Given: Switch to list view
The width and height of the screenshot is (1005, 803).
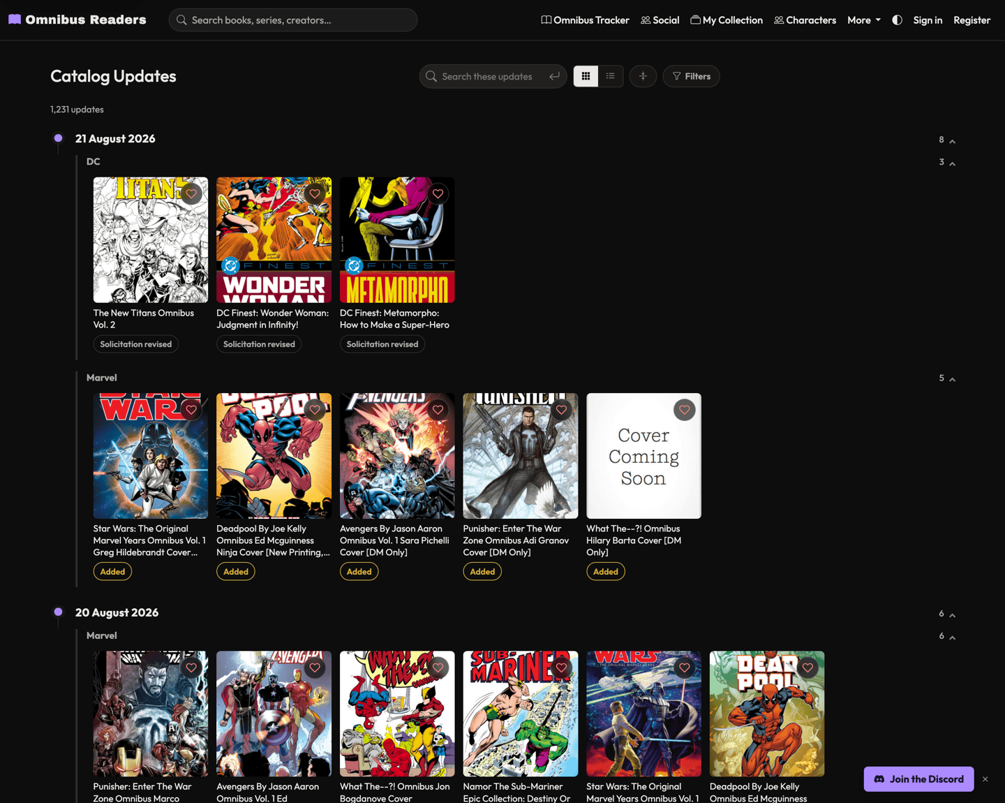Looking at the screenshot, I should point(611,76).
